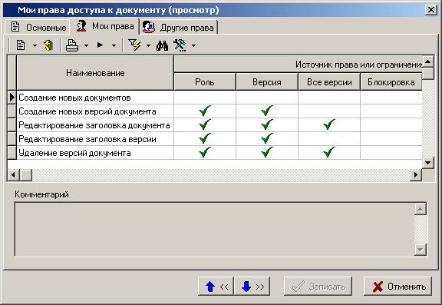The width and height of the screenshot is (442, 305).
Task: Open the Другие права tab
Action: 179,28
